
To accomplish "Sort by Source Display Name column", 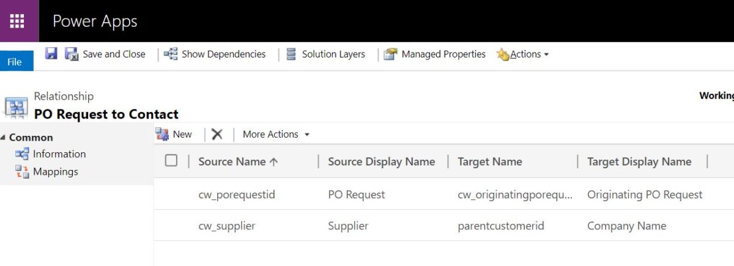I will pos(382,161).
